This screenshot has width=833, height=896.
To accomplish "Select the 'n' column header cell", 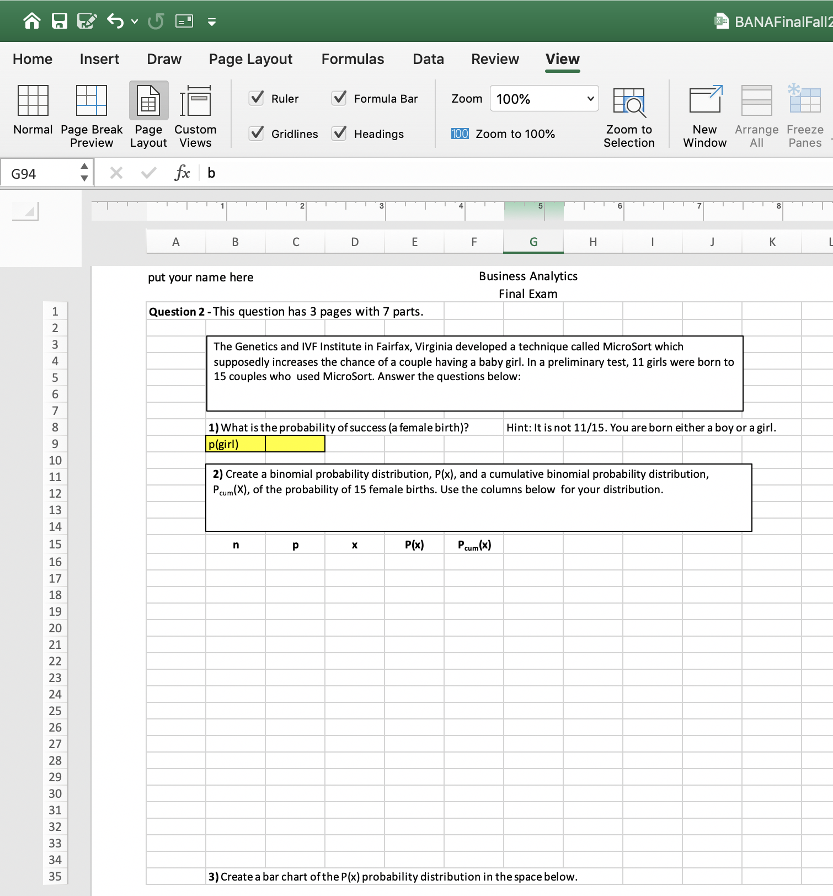I will pyautogui.click(x=236, y=545).
